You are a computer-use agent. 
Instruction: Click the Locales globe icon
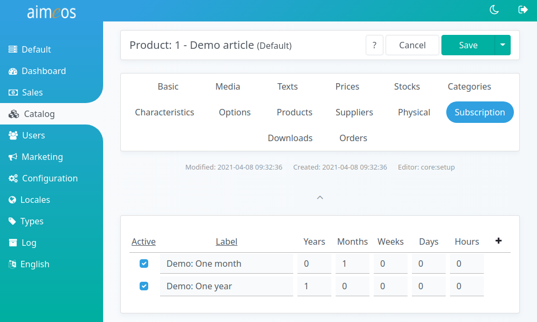click(x=12, y=200)
